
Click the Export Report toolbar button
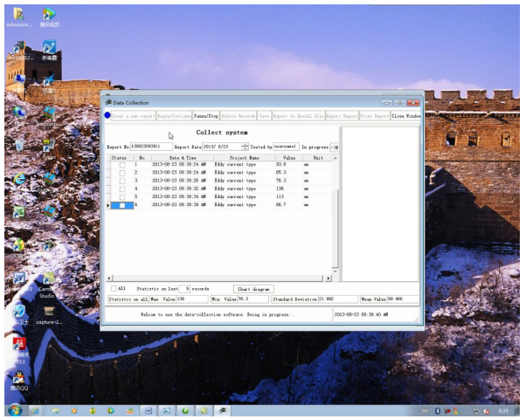click(343, 116)
